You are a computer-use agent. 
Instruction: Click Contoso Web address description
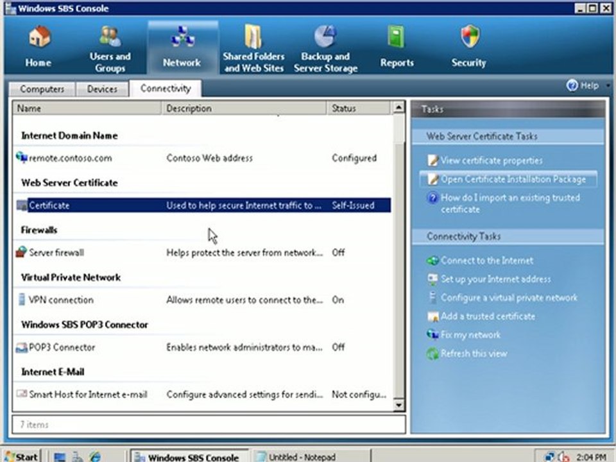tap(209, 158)
